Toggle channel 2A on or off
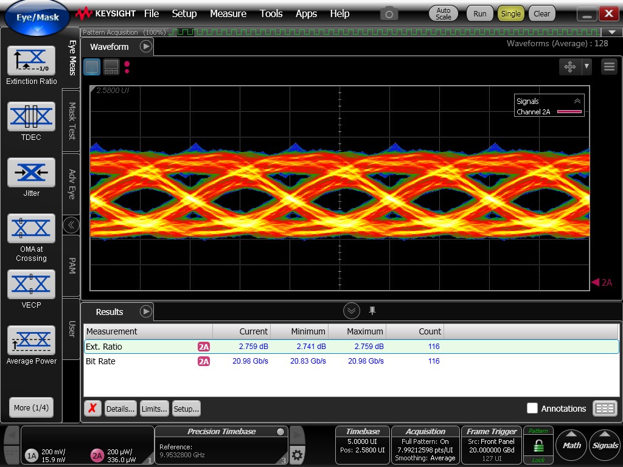 tap(97, 455)
